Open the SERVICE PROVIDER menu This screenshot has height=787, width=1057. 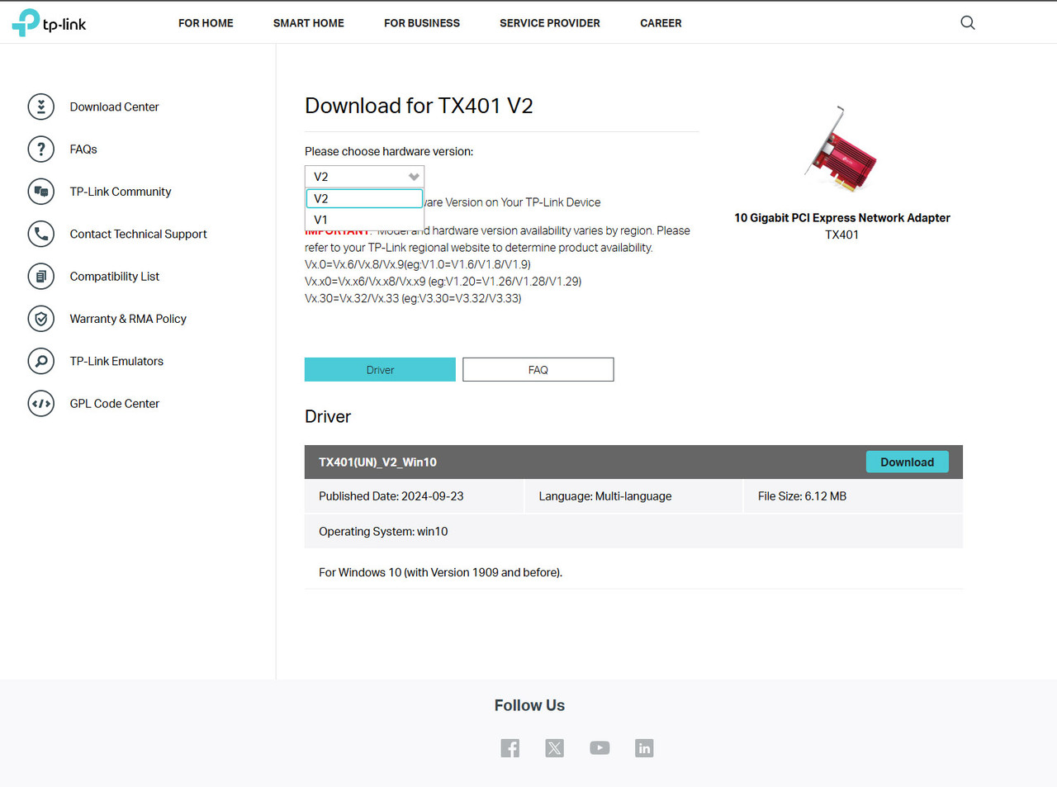pyautogui.click(x=550, y=23)
